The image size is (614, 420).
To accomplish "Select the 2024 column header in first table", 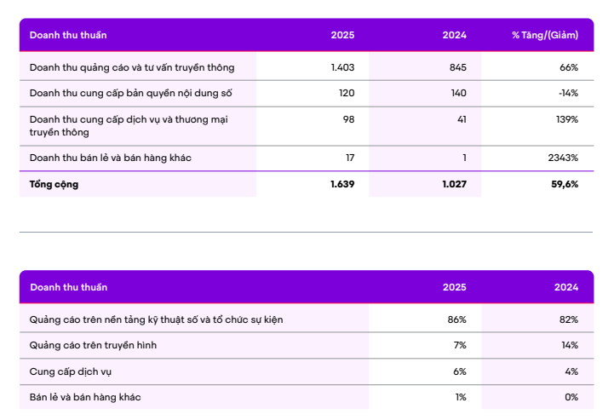I will (454, 35).
